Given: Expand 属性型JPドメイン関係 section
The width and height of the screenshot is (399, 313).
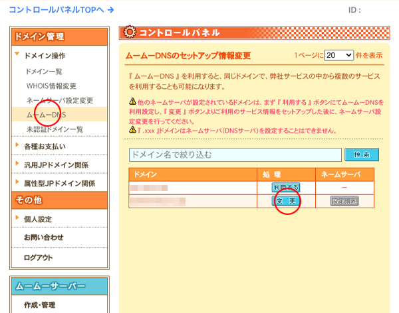Looking at the screenshot, I should pyautogui.click(x=60, y=184).
